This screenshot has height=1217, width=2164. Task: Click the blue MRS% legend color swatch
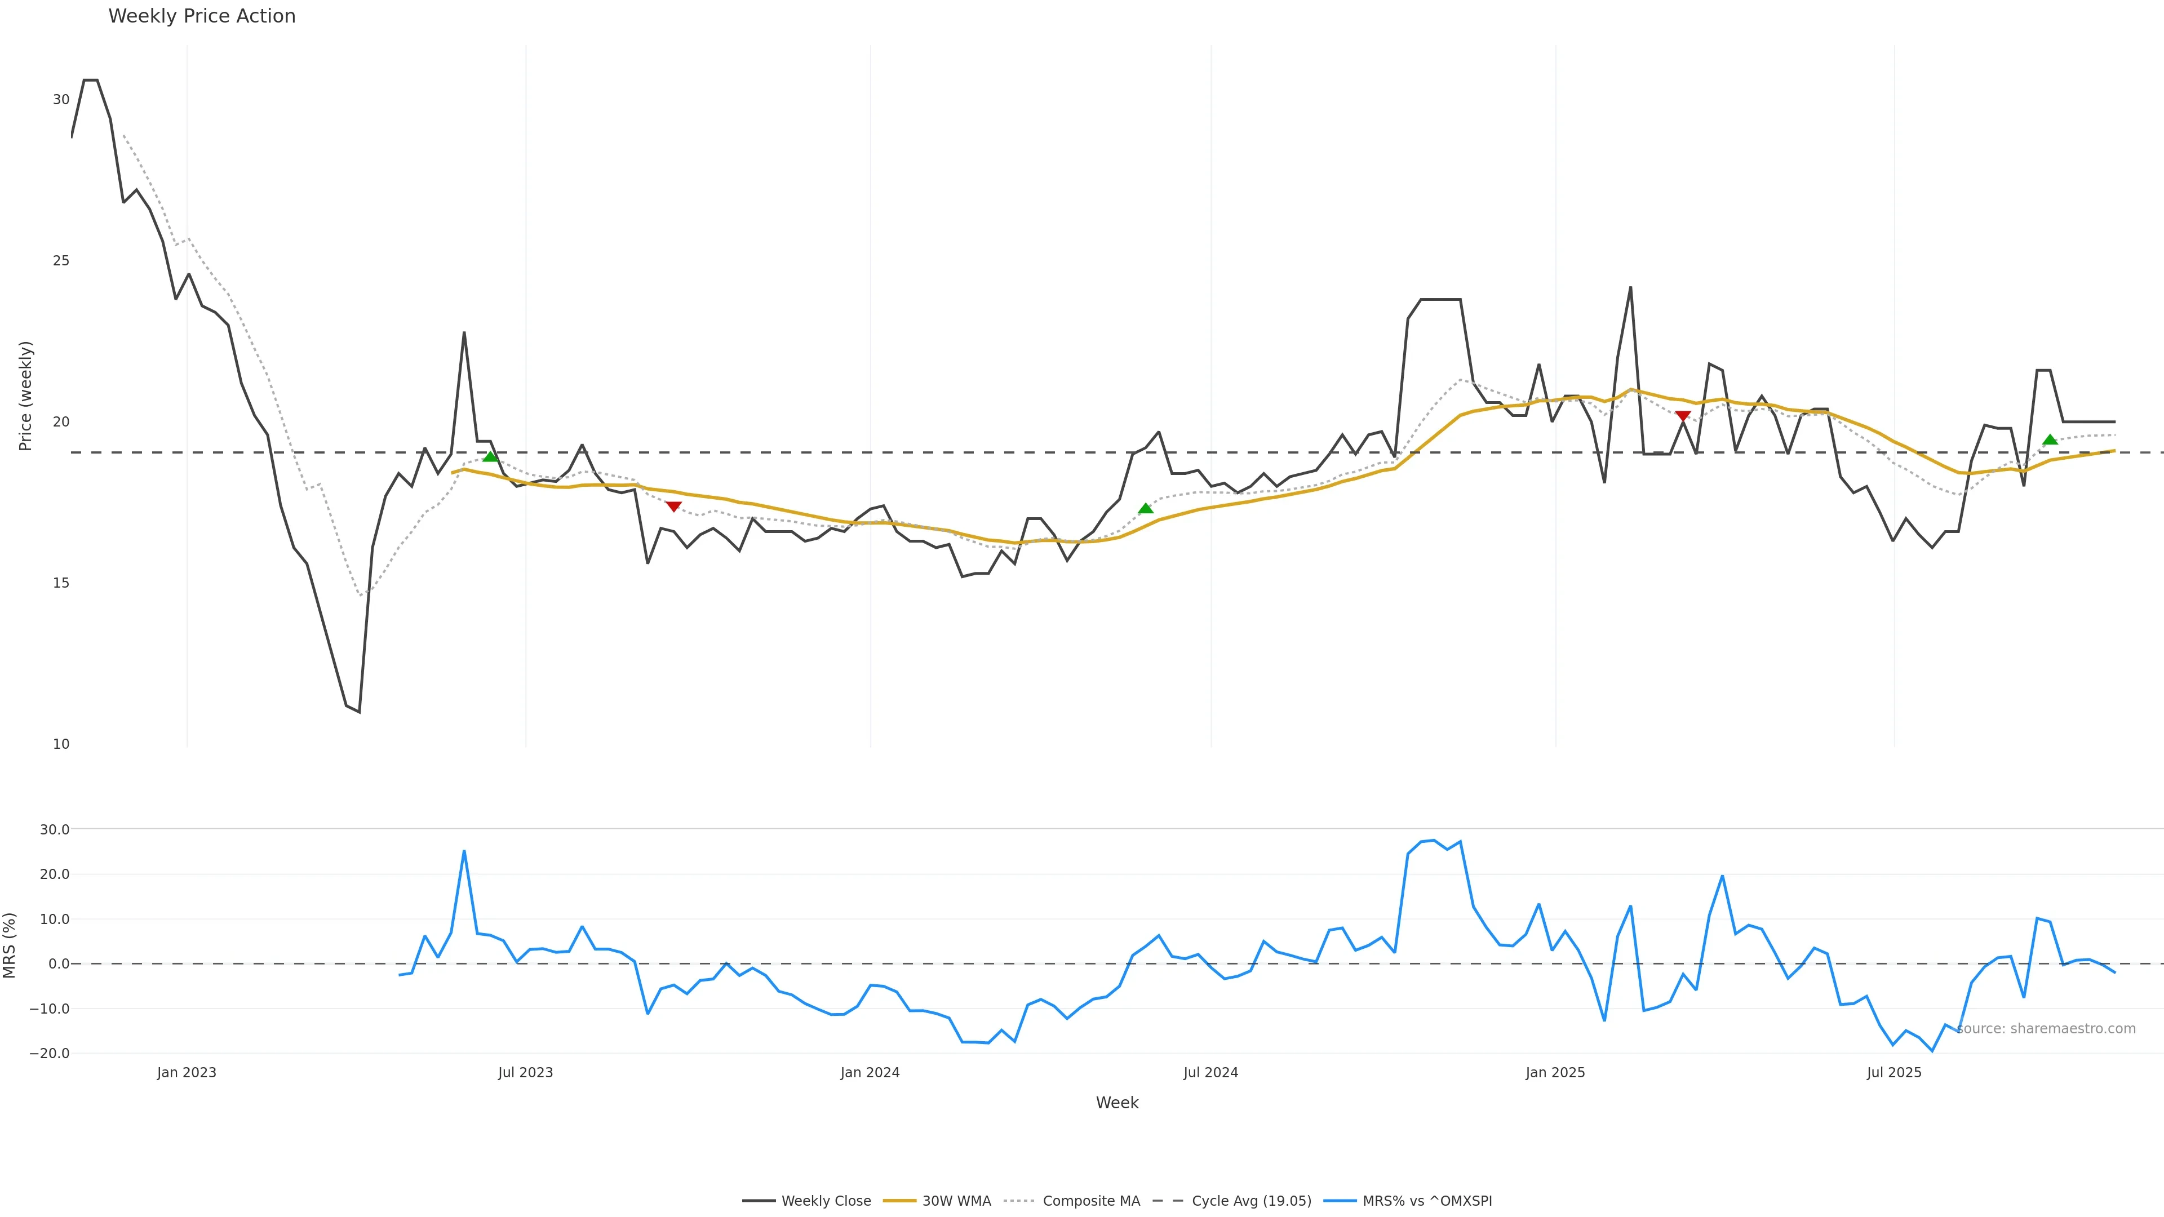pos(1340,1201)
